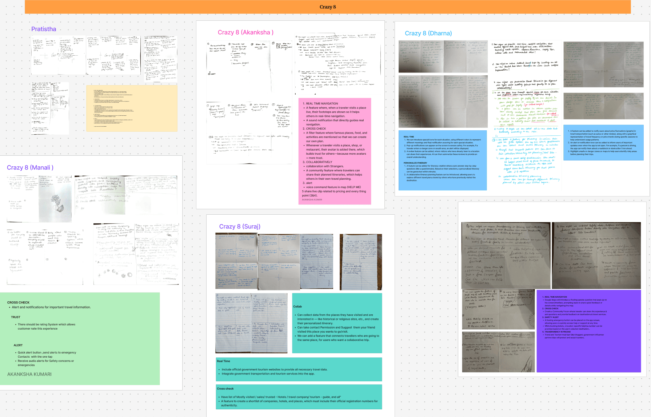
Task: Click the "Crazy 8 (Manali )" section title
Action: click(x=30, y=167)
